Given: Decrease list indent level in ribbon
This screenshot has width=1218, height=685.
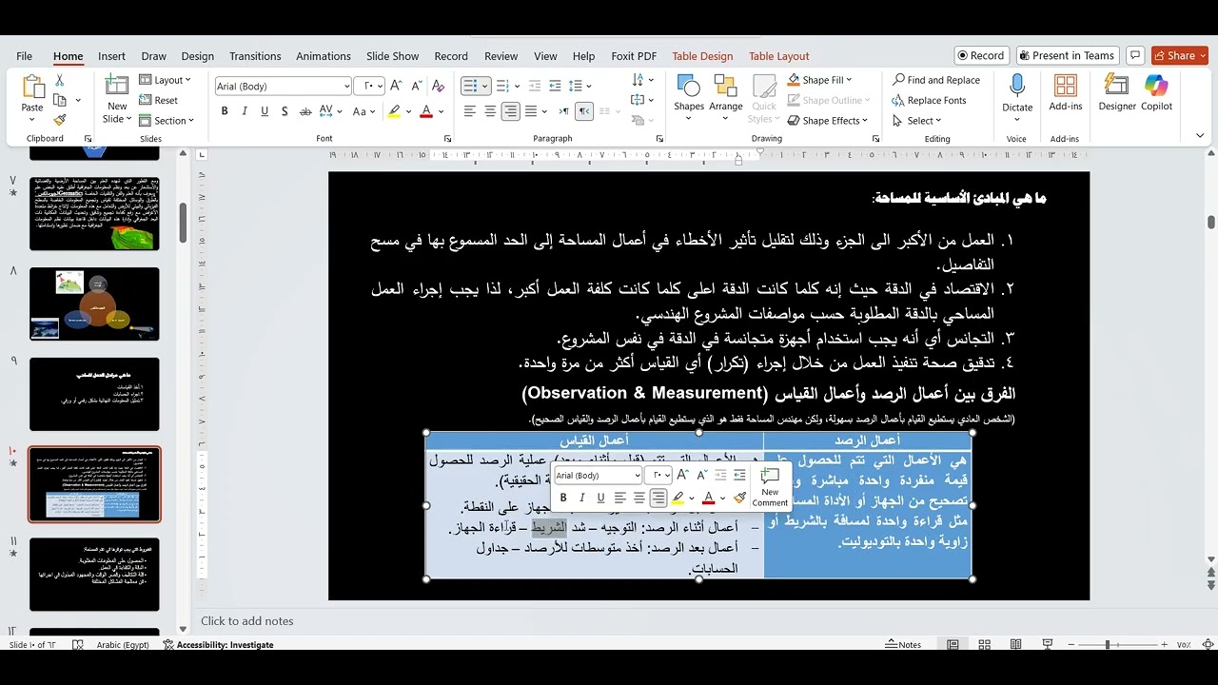Looking at the screenshot, I should coord(535,86).
